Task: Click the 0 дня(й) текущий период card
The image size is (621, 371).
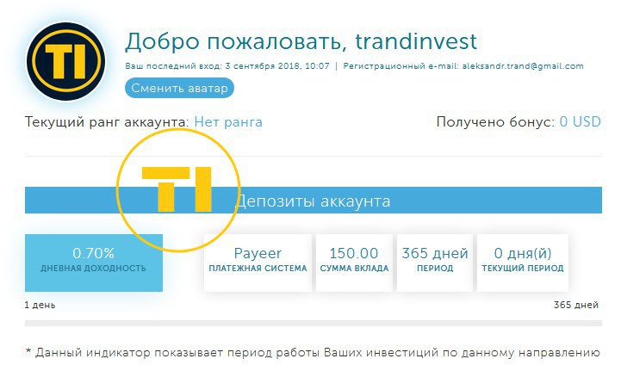Action: click(x=523, y=263)
